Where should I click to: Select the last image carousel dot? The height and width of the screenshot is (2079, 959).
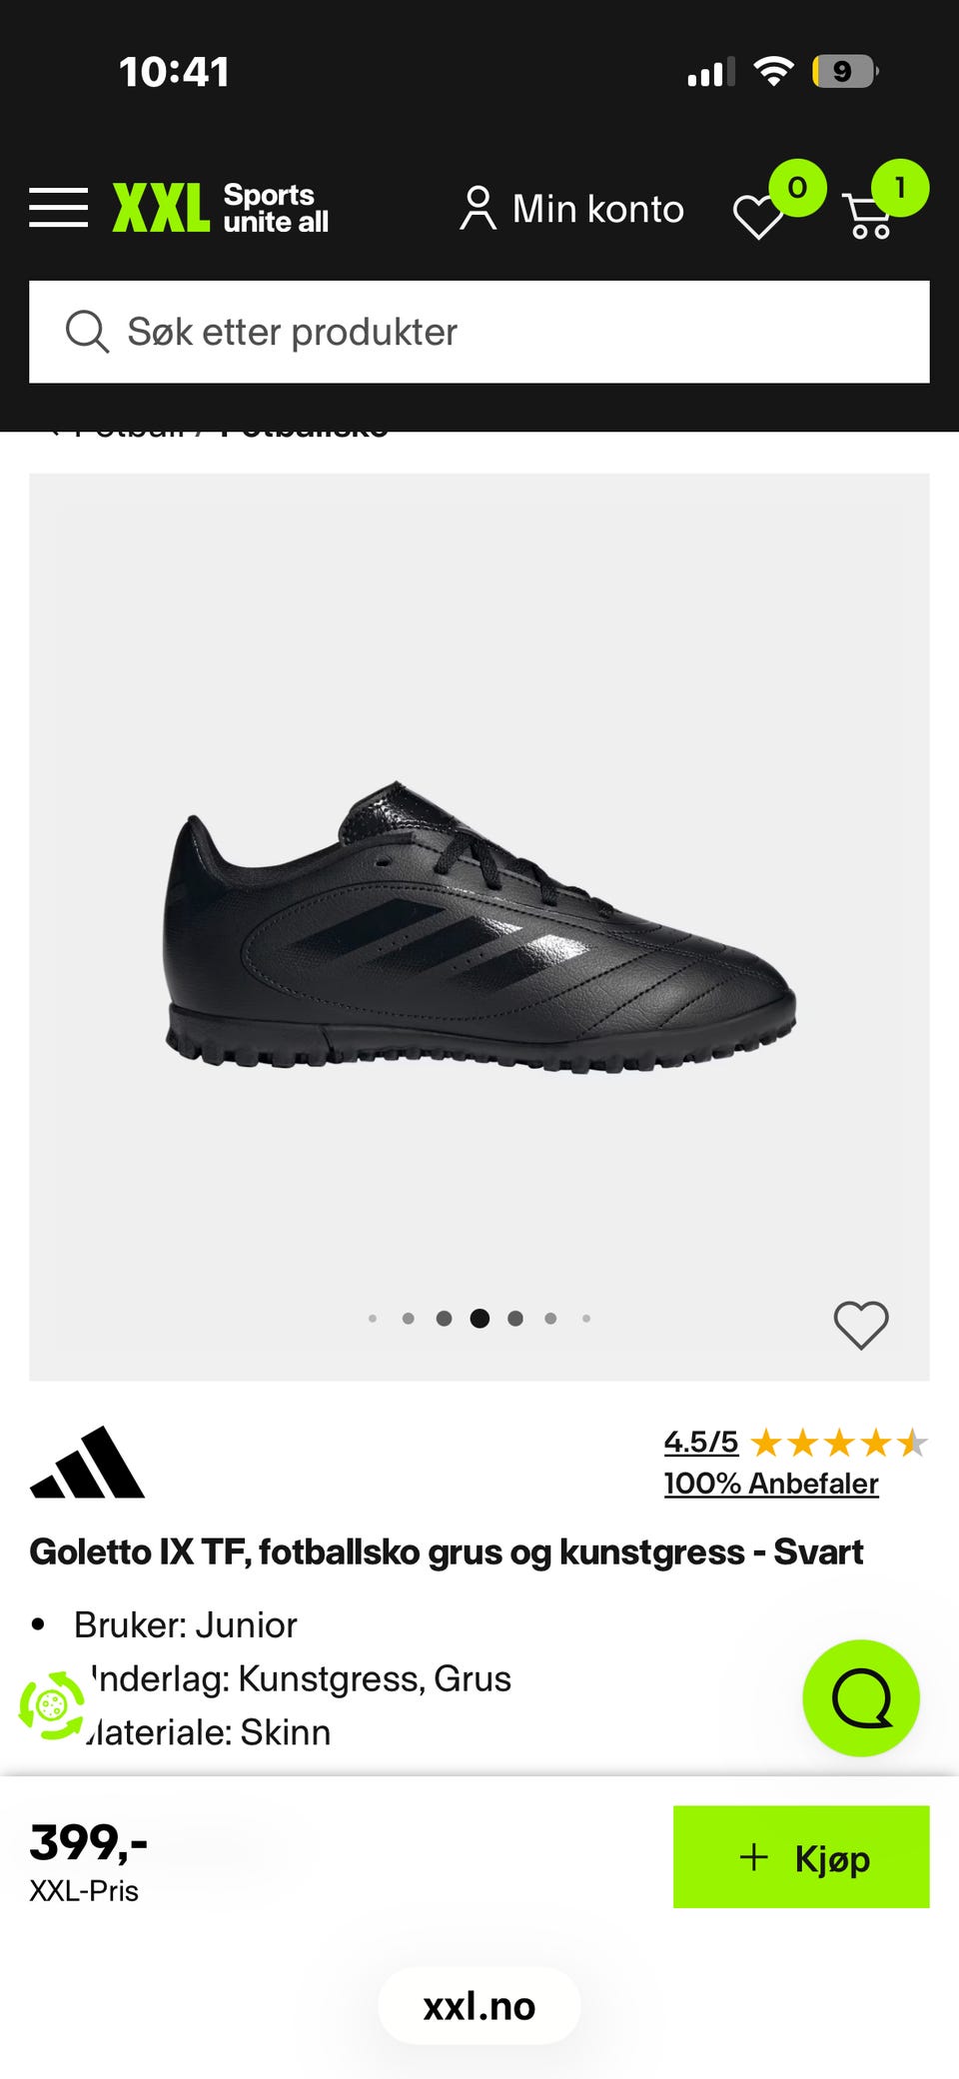pyautogui.click(x=586, y=1319)
